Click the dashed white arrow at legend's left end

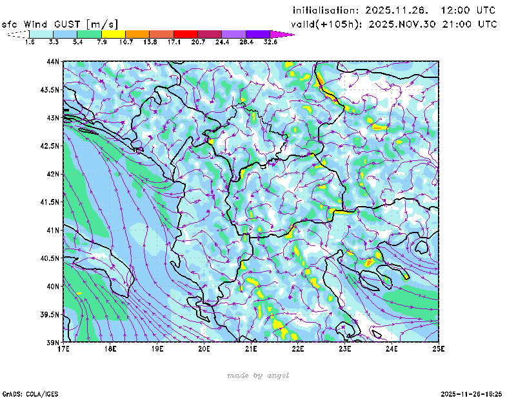pos(17,33)
